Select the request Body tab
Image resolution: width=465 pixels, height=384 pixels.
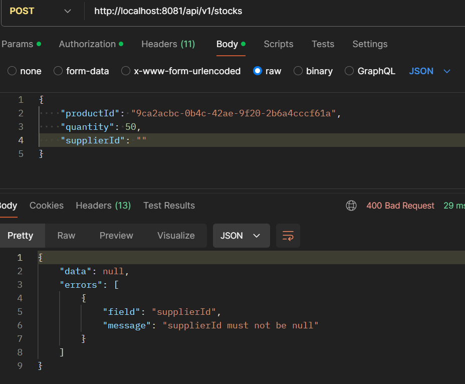tap(230, 44)
